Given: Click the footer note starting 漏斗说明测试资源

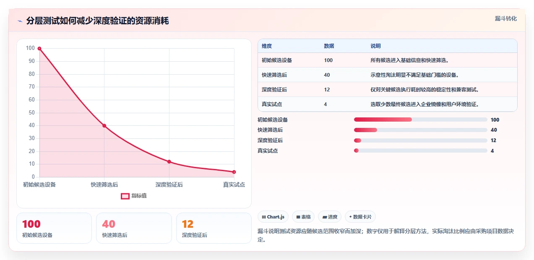Looking at the screenshot, I should tap(386, 235).
